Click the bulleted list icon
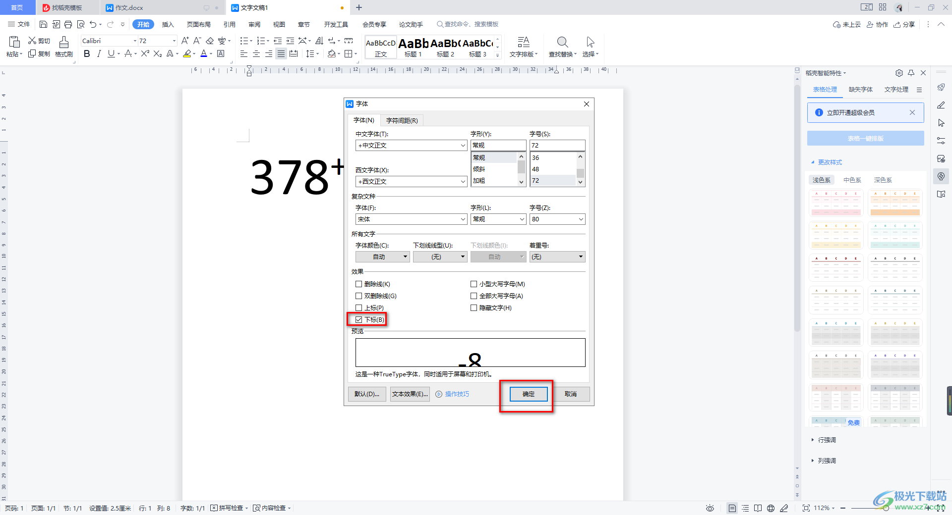This screenshot has width=952, height=515. [244, 41]
